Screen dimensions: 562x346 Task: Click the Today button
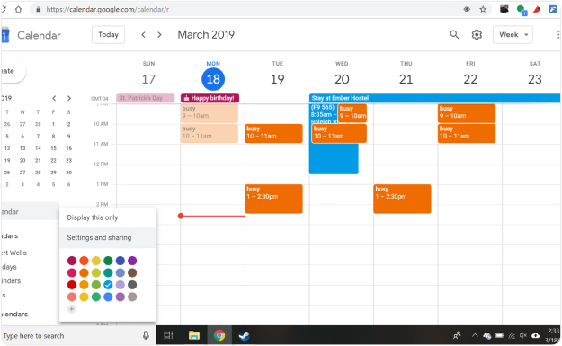[108, 35]
